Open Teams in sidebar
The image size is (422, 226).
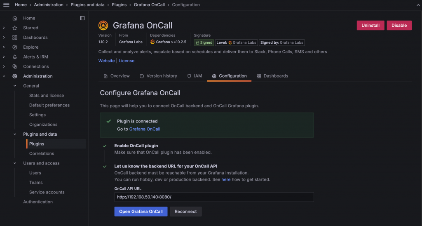coord(36,183)
